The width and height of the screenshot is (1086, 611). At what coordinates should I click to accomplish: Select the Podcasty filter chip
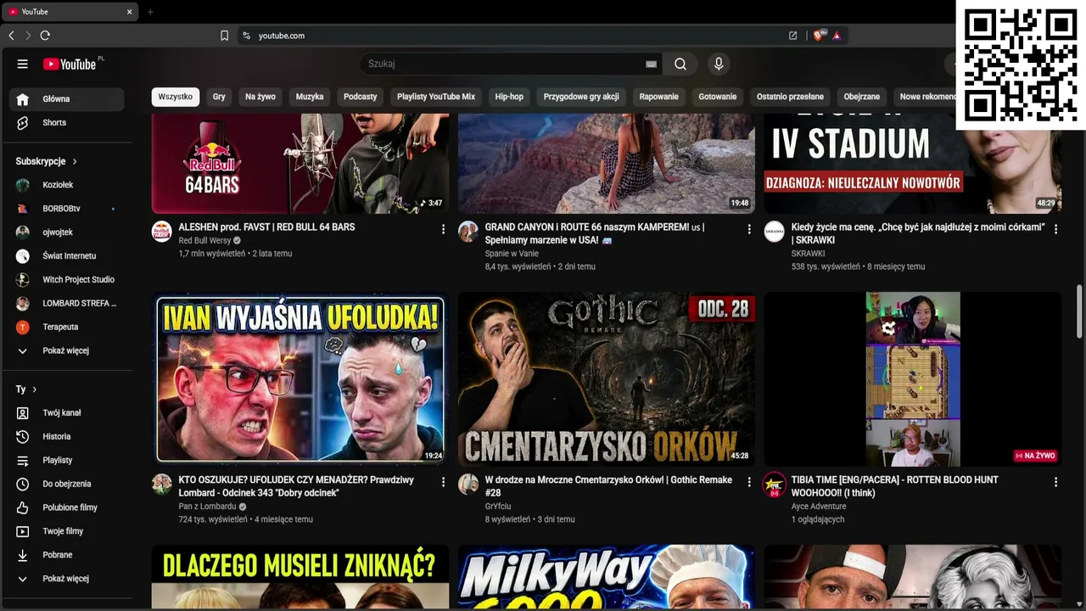pyautogui.click(x=361, y=97)
